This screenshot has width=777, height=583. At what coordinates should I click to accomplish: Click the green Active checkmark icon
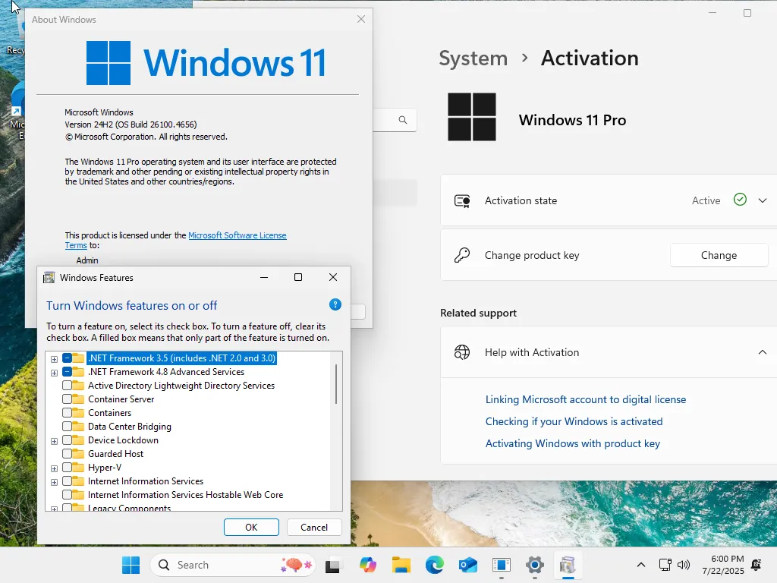(x=740, y=200)
